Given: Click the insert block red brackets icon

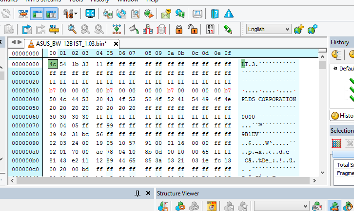Looking at the screenshot, I should (148, 29).
